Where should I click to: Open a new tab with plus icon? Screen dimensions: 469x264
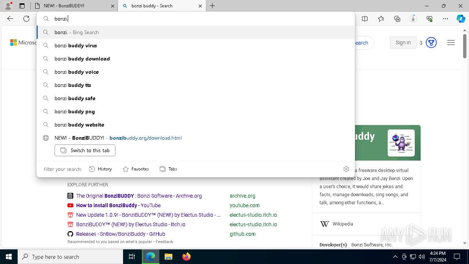tap(213, 6)
